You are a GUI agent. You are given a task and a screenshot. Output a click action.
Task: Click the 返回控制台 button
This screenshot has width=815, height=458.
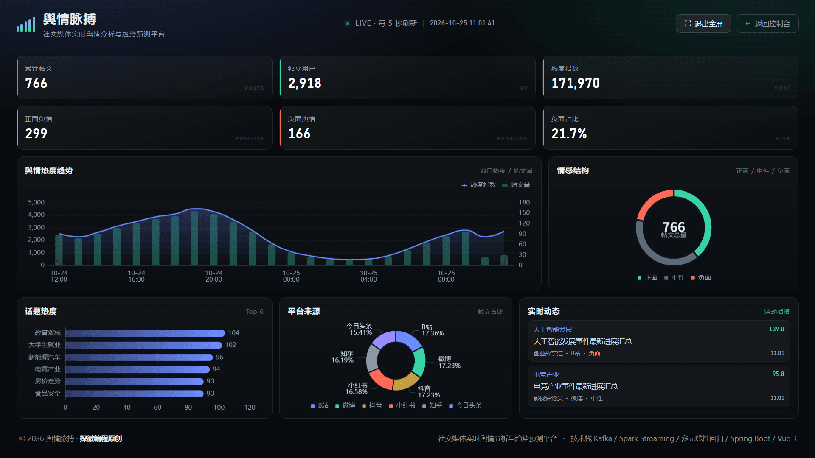pos(767,24)
